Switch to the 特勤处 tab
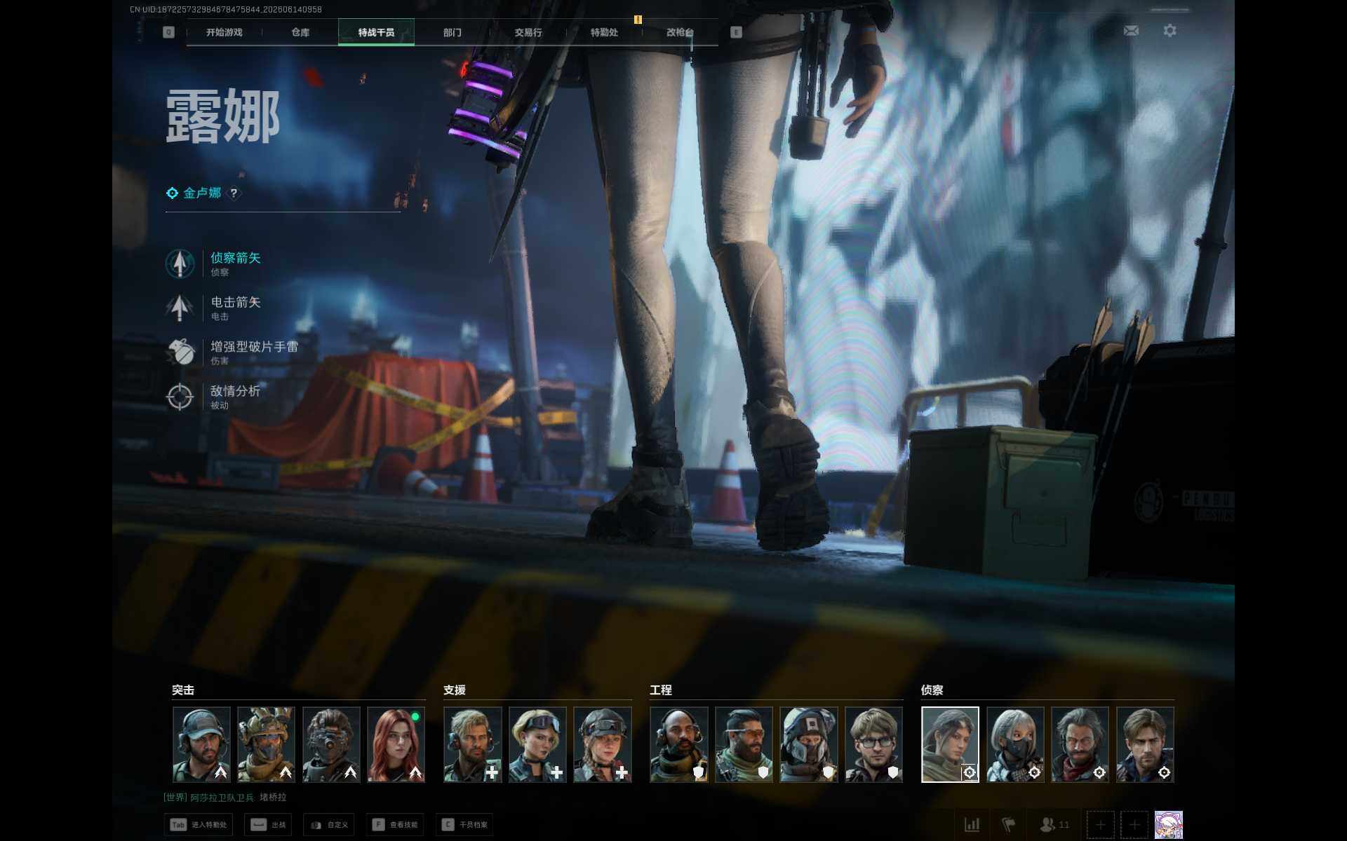This screenshot has height=841, width=1347. (x=604, y=32)
